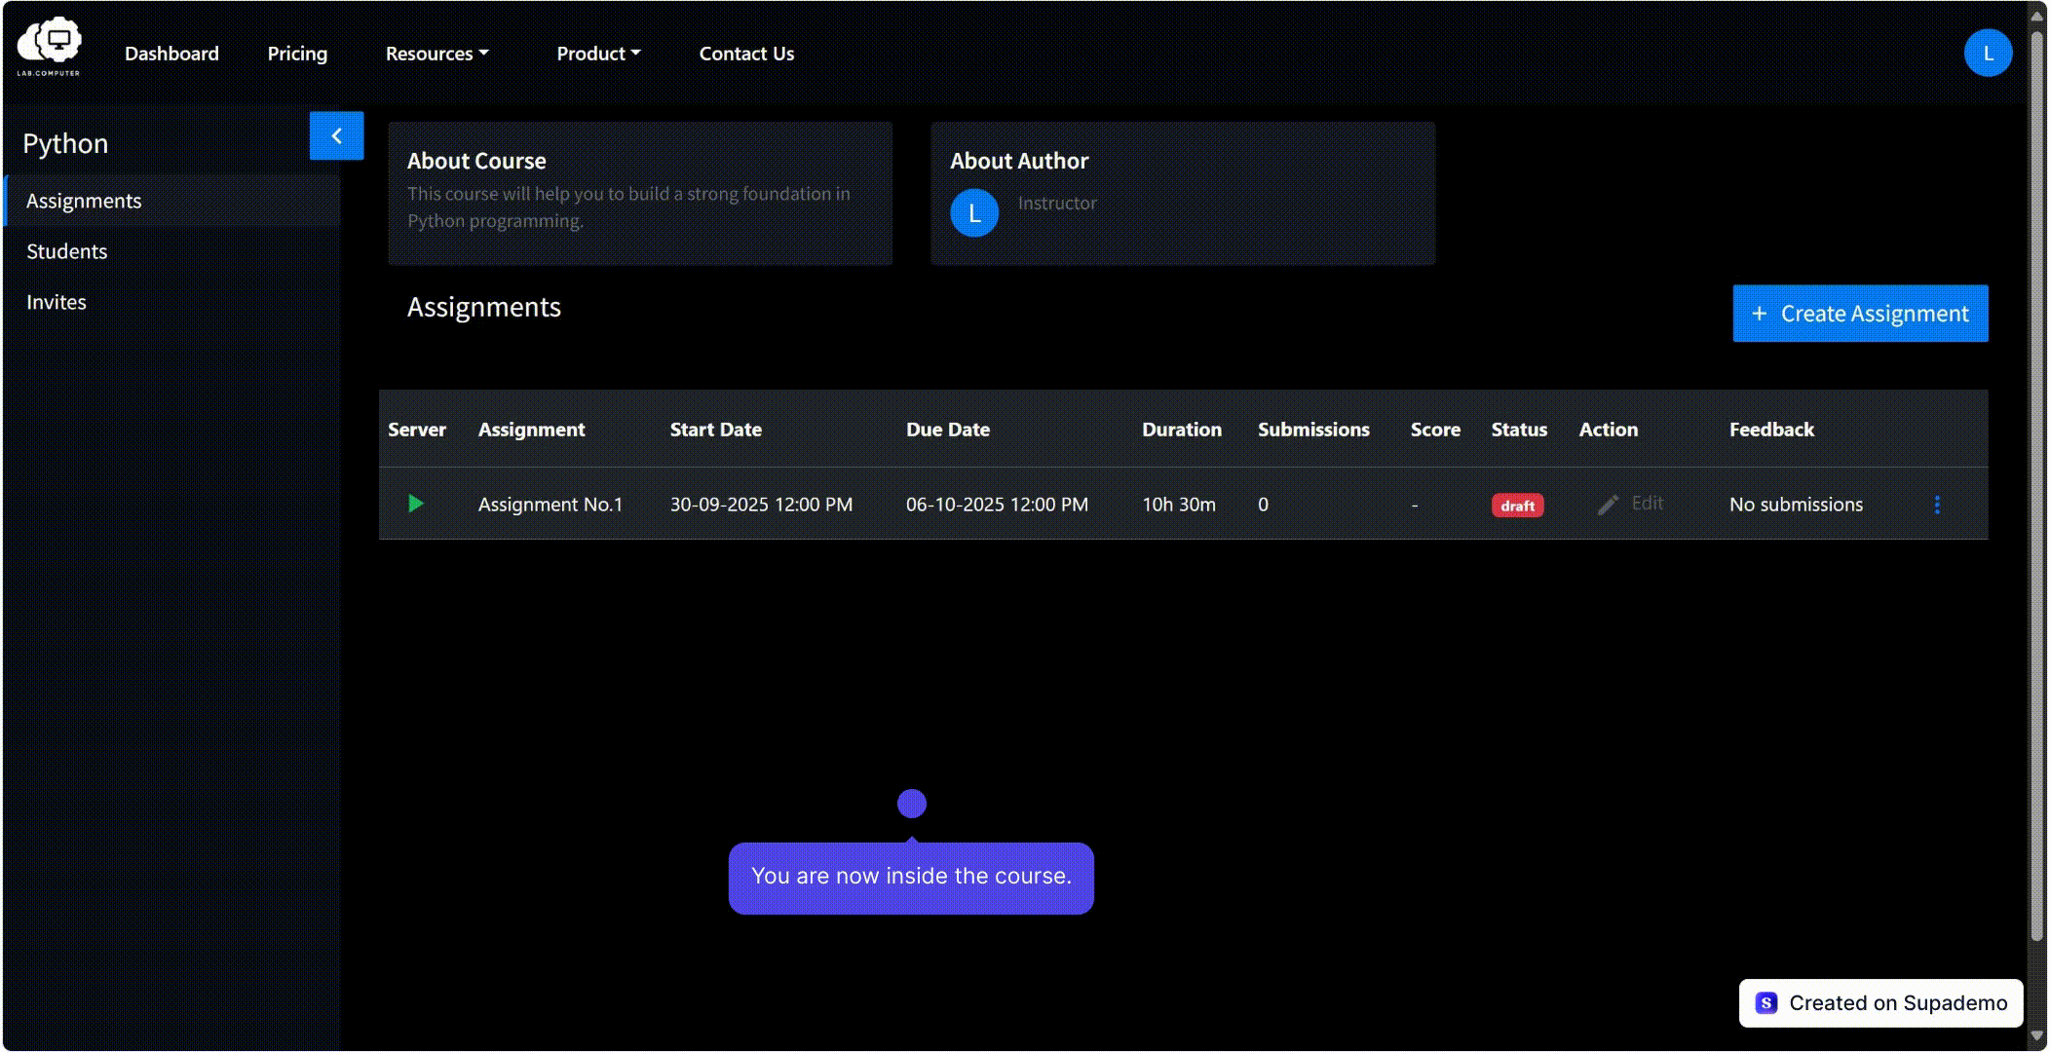Click the Supademo badge icon
Screen dimensions: 2050x1052
(x=1766, y=1003)
